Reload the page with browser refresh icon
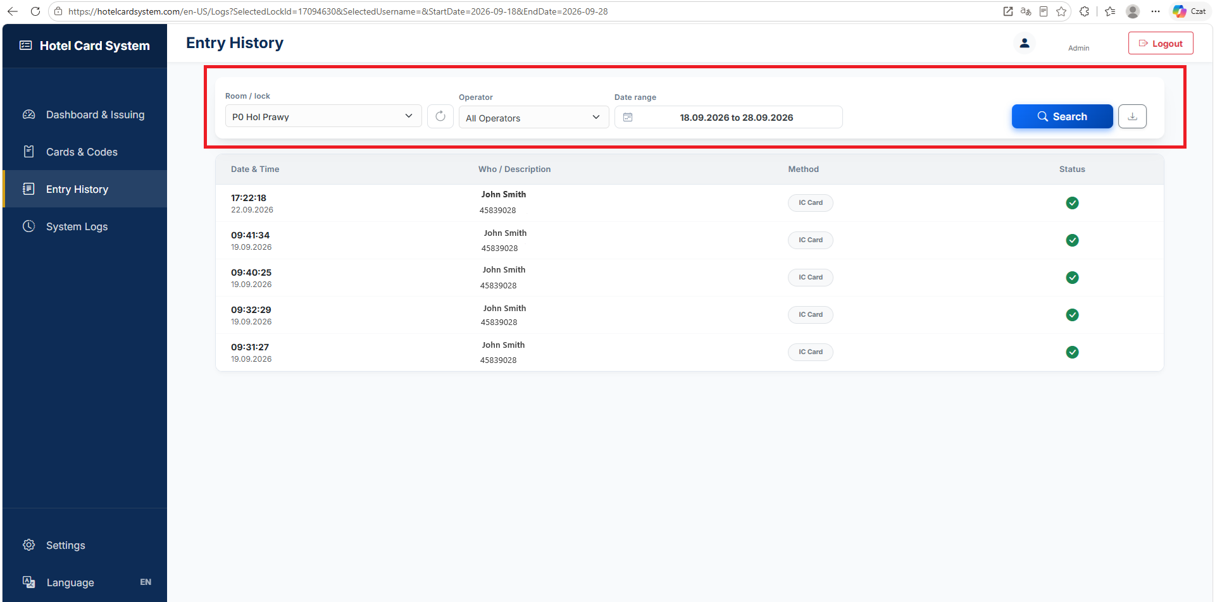 pos(35,11)
